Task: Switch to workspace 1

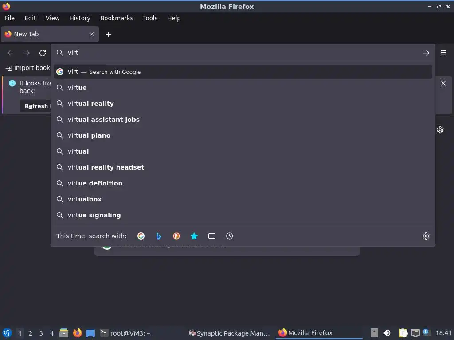Action: coord(20,333)
